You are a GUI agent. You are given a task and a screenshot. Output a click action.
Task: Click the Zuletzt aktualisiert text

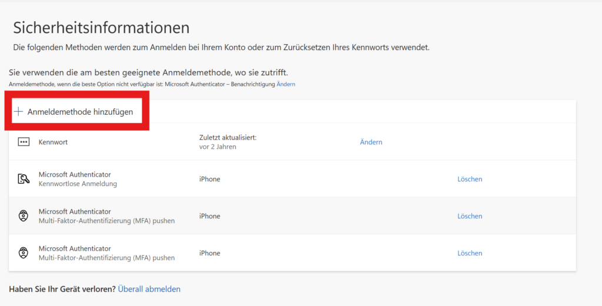coord(228,137)
